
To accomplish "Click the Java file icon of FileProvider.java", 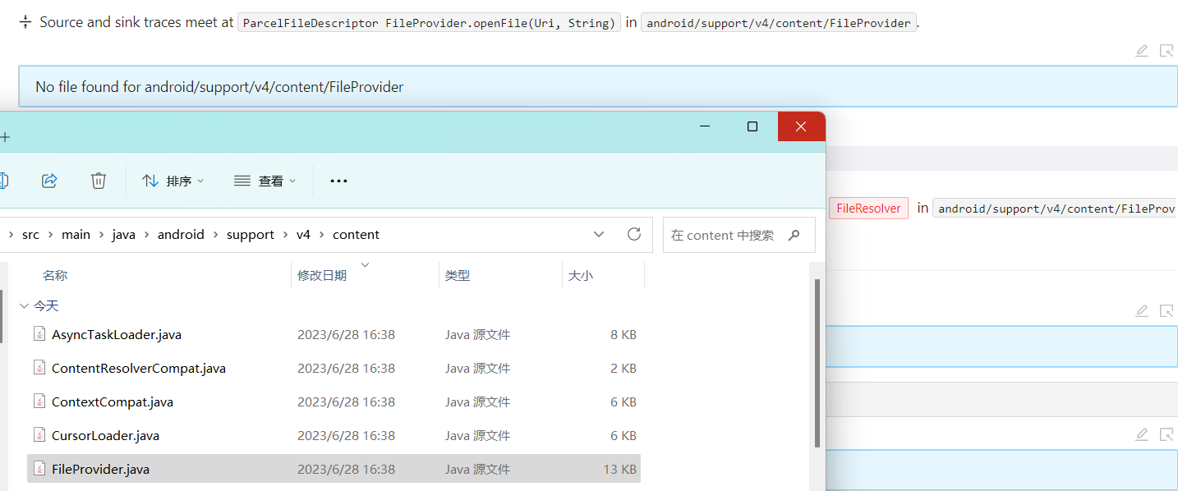I will (x=39, y=469).
